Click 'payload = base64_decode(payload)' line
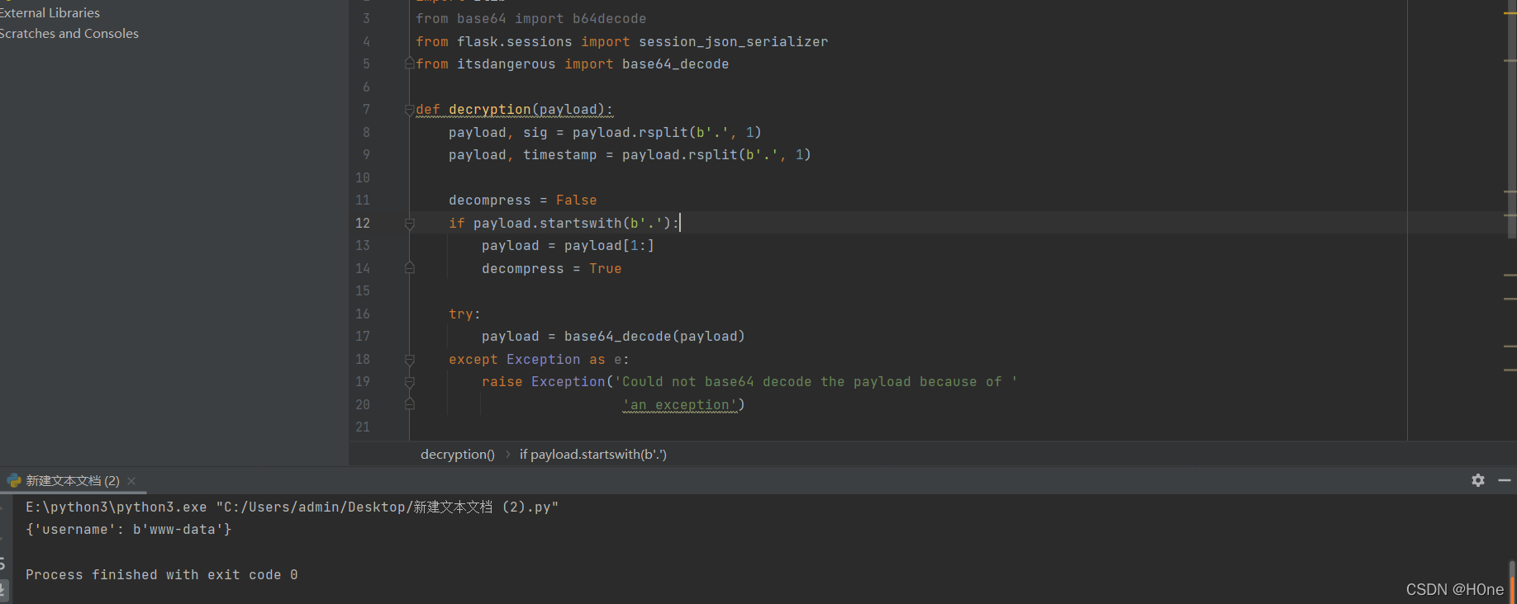This screenshot has width=1517, height=604. (x=613, y=337)
